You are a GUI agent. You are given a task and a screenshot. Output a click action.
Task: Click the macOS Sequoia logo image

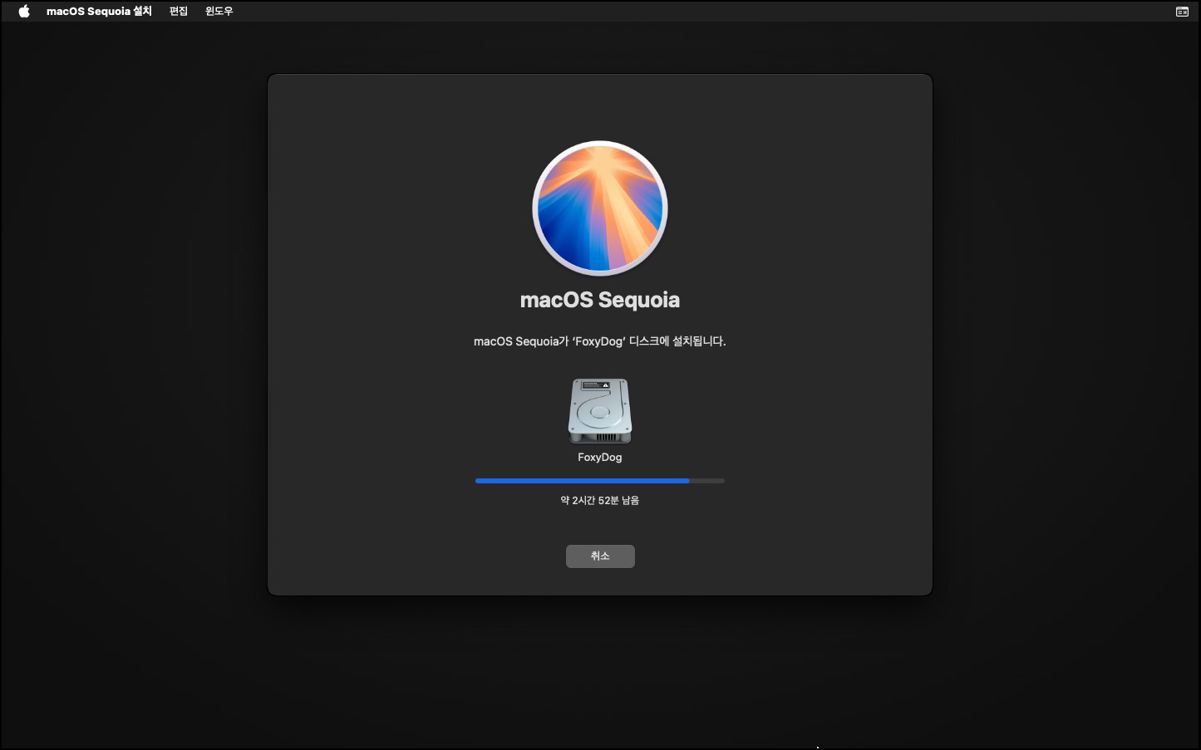600,208
